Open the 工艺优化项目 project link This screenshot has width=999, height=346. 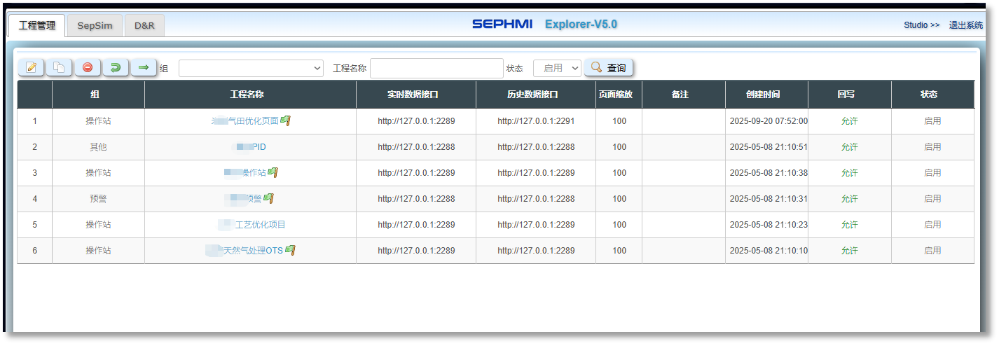tap(260, 225)
